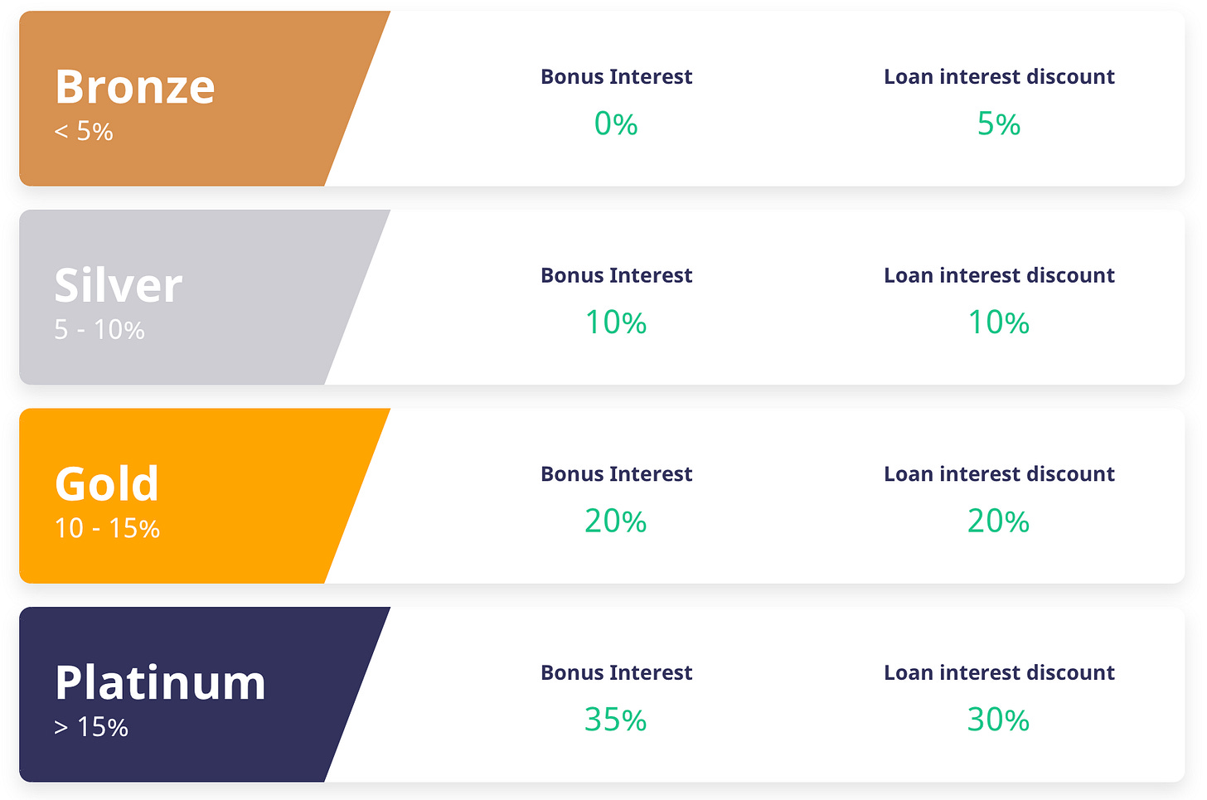Click Bonus Interest label in Bronze row
Viewport: 1207px width, 800px height.
click(617, 76)
